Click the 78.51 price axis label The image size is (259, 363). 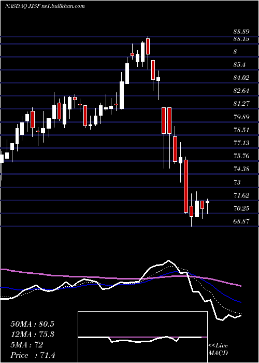[x=241, y=130]
